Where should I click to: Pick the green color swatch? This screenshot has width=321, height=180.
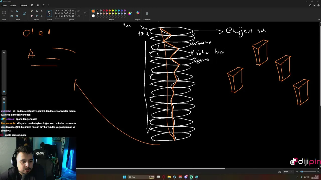click(x=116, y=10)
